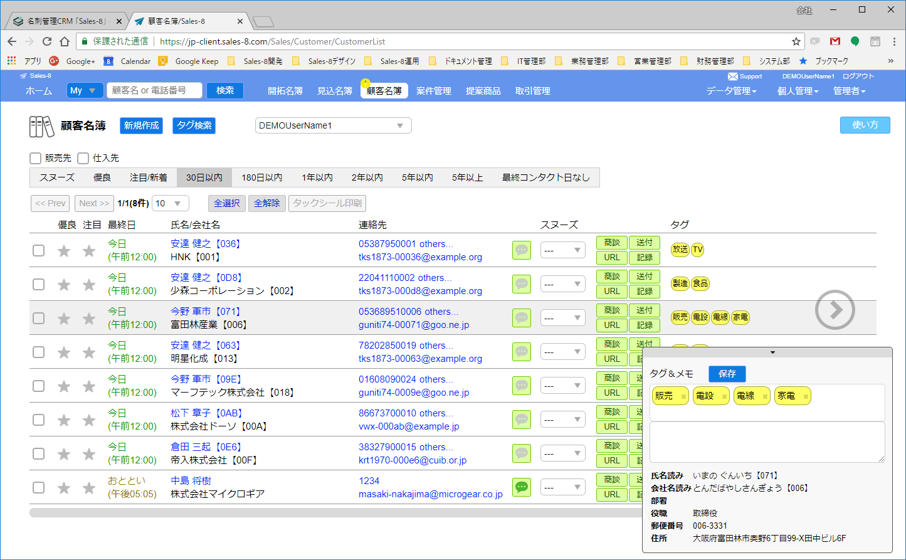
Task: Remove 家電 tag in memo panel
Action: click(806, 397)
